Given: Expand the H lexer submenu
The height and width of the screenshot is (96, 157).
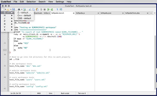Looking at the screenshot, I should (8, 15).
